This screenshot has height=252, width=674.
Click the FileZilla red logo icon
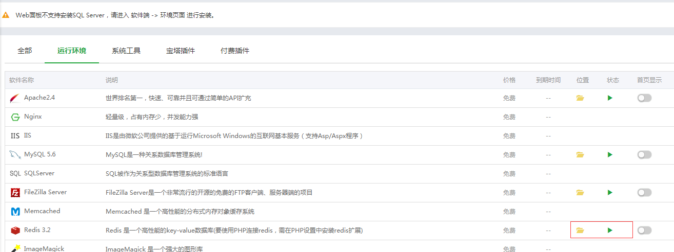15,193
